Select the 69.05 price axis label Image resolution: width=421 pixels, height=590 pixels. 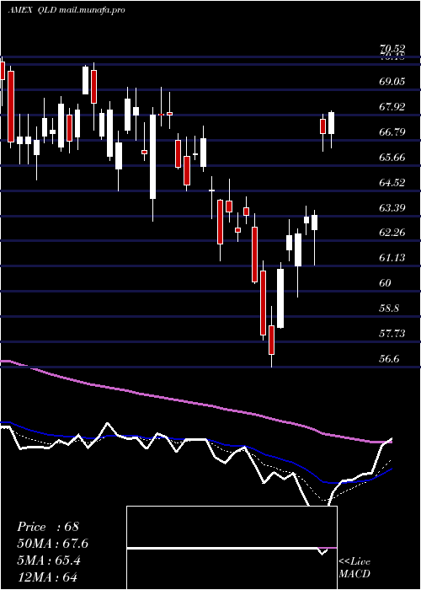click(x=393, y=81)
